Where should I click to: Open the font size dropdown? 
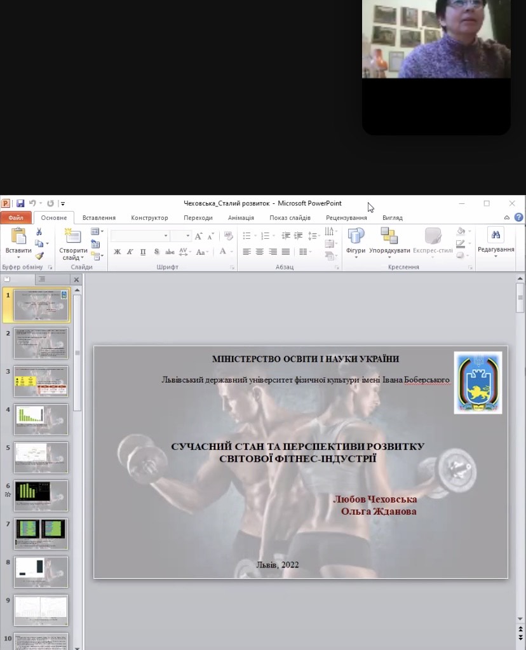click(188, 236)
